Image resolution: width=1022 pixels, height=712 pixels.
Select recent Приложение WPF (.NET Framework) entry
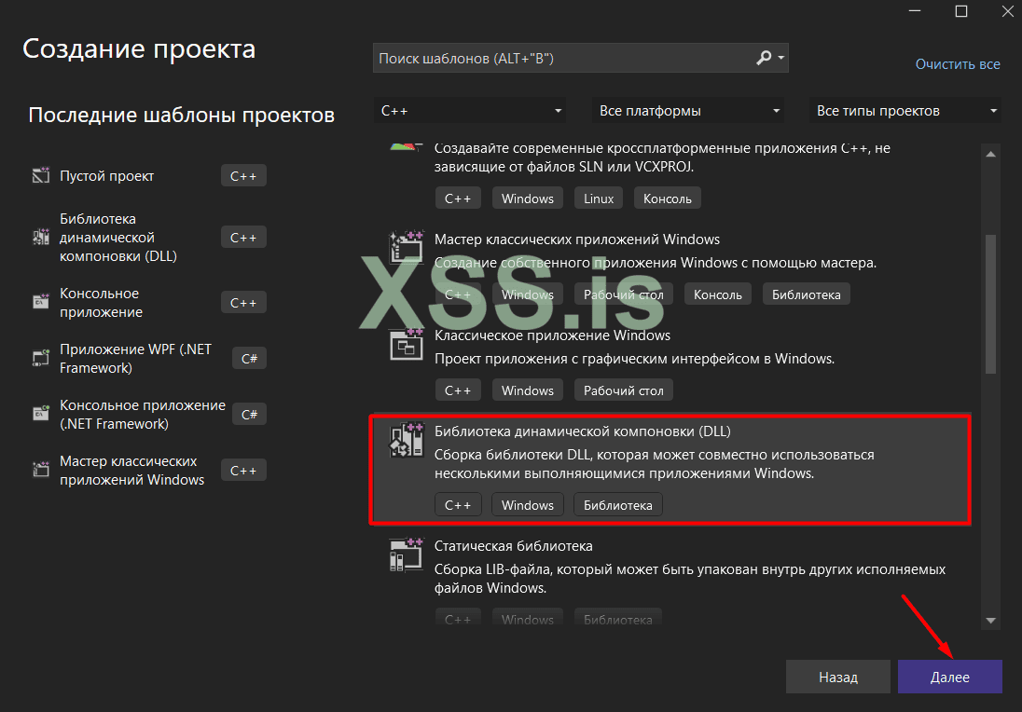[148, 358]
